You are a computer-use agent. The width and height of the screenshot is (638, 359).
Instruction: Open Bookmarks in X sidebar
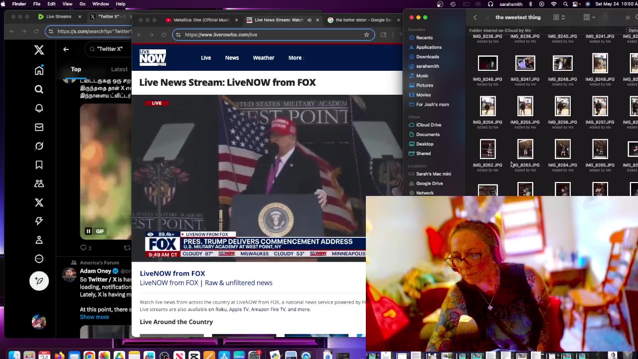[x=39, y=165]
